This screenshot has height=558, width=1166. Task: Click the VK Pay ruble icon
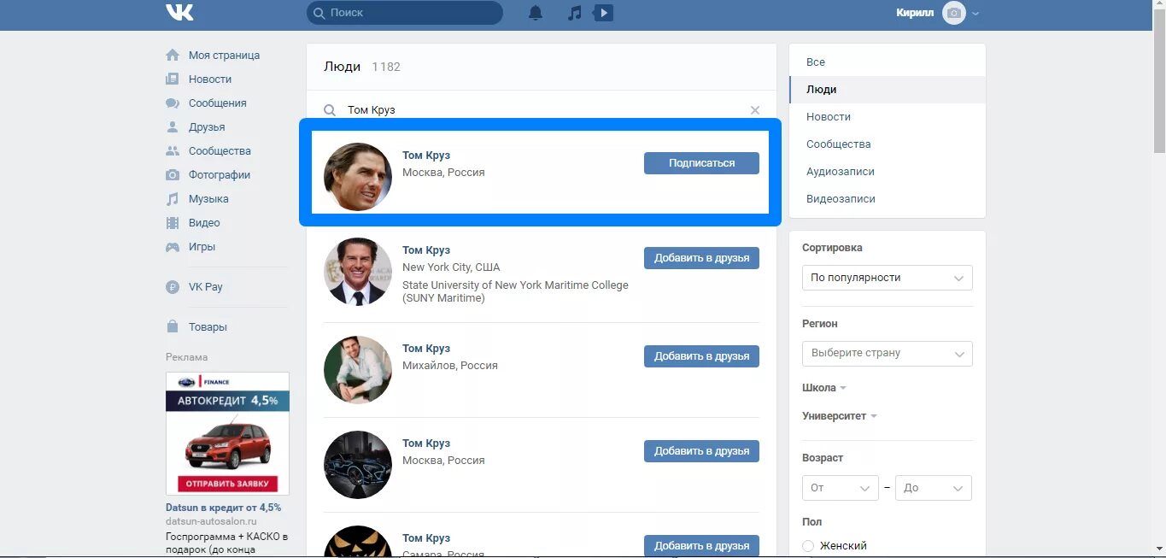coord(173,287)
